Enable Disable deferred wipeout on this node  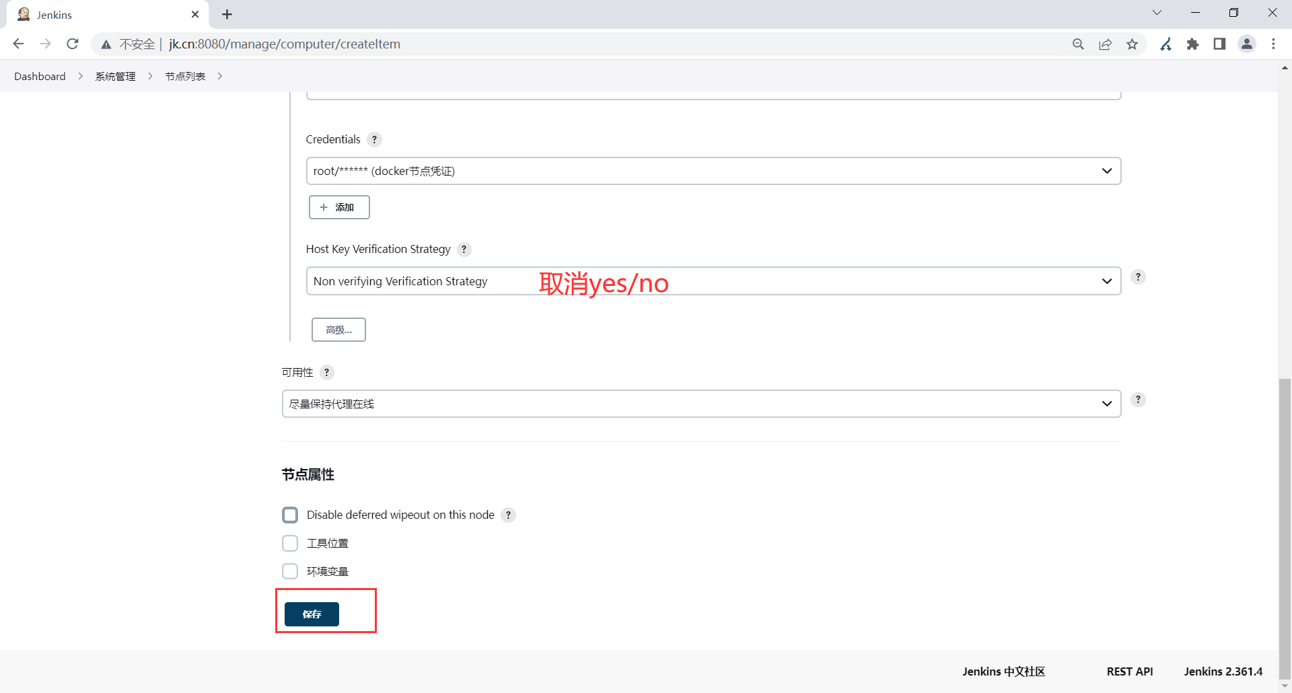pyautogui.click(x=290, y=515)
